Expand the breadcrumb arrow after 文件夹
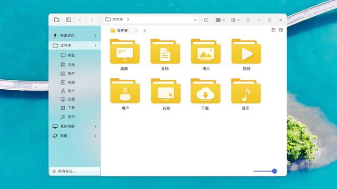 pos(128,19)
